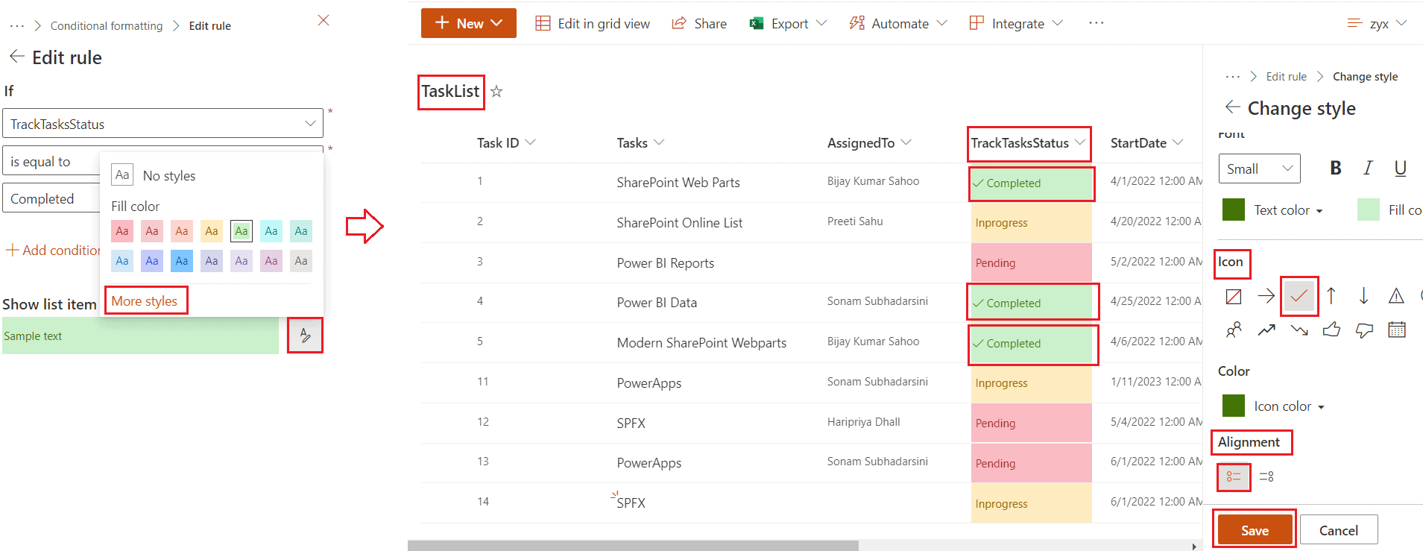
Task: Click Add condition link
Action: click(x=53, y=251)
